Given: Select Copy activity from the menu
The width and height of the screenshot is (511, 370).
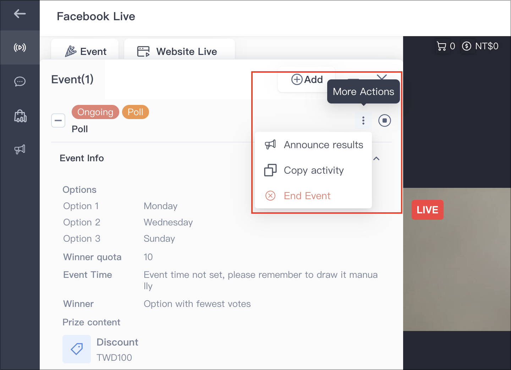Looking at the screenshot, I should (x=313, y=170).
